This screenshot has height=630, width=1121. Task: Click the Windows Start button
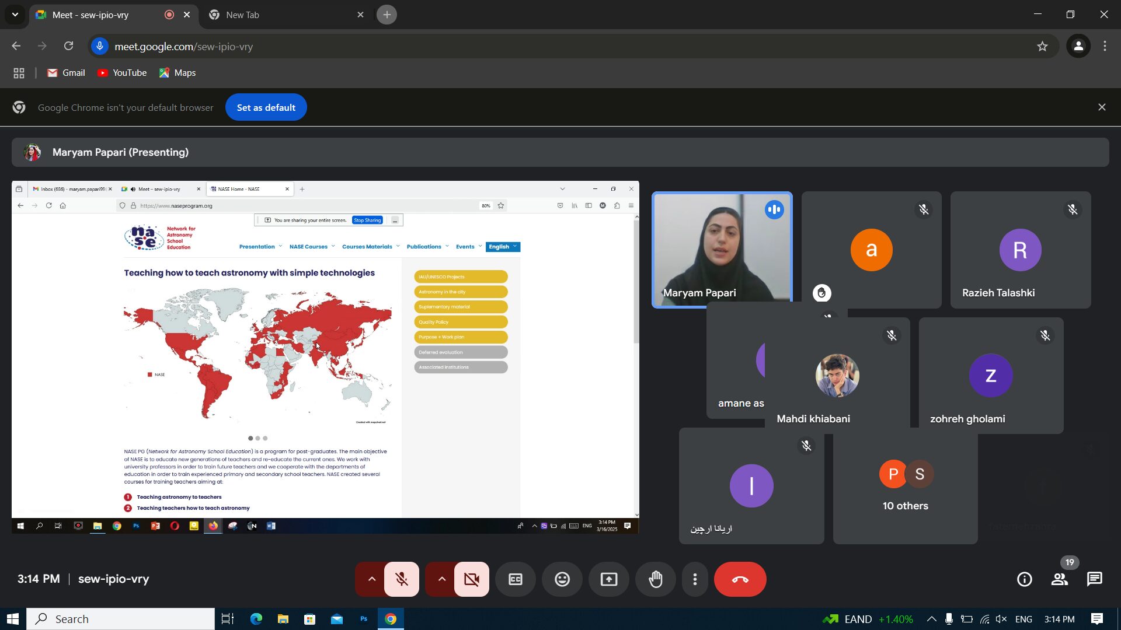pos(13,619)
